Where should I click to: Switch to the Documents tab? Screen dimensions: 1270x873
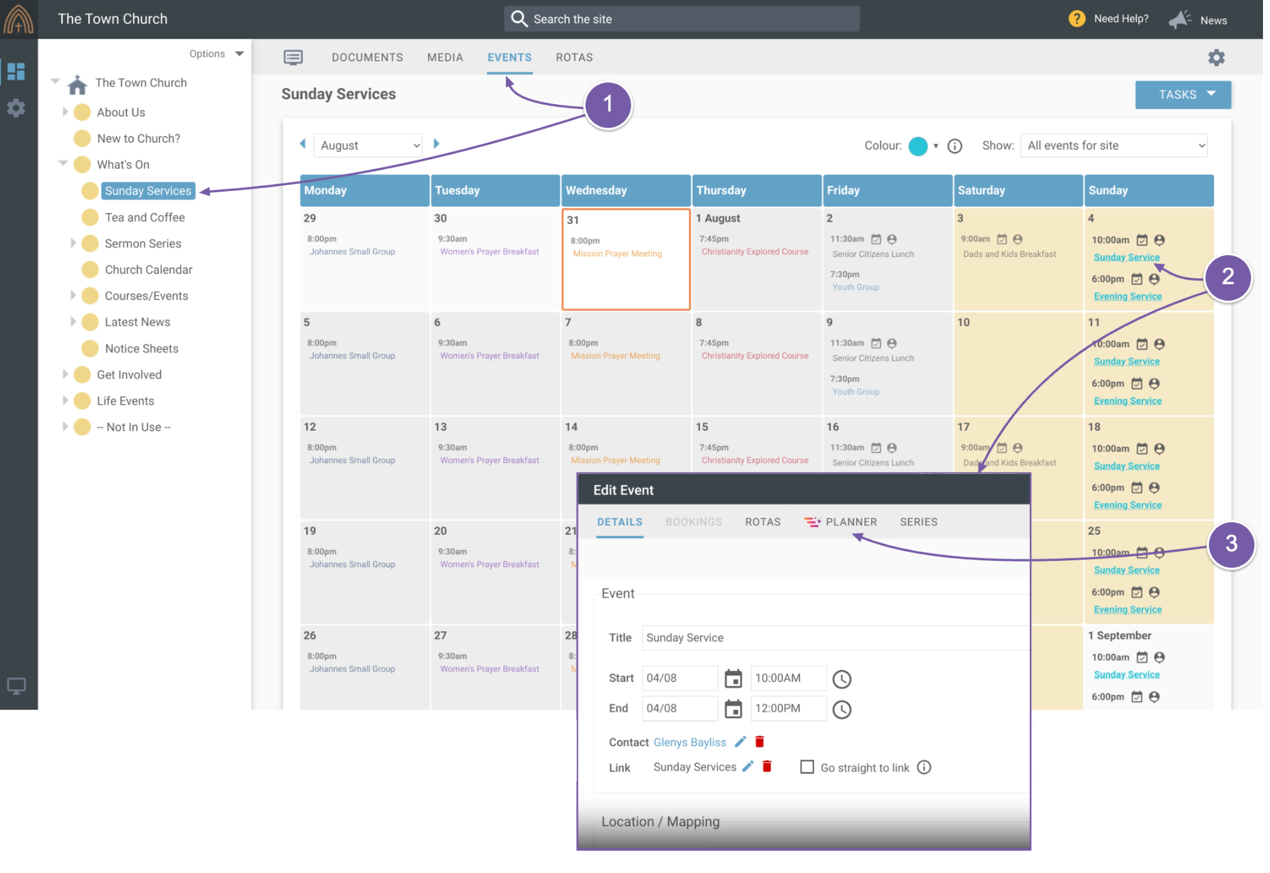(x=368, y=58)
